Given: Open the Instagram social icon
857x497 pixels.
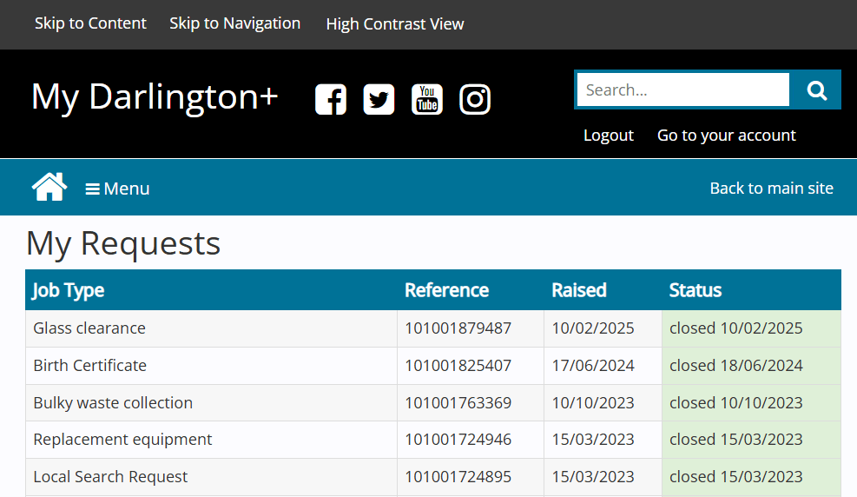Looking at the screenshot, I should (x=475, y=100).
